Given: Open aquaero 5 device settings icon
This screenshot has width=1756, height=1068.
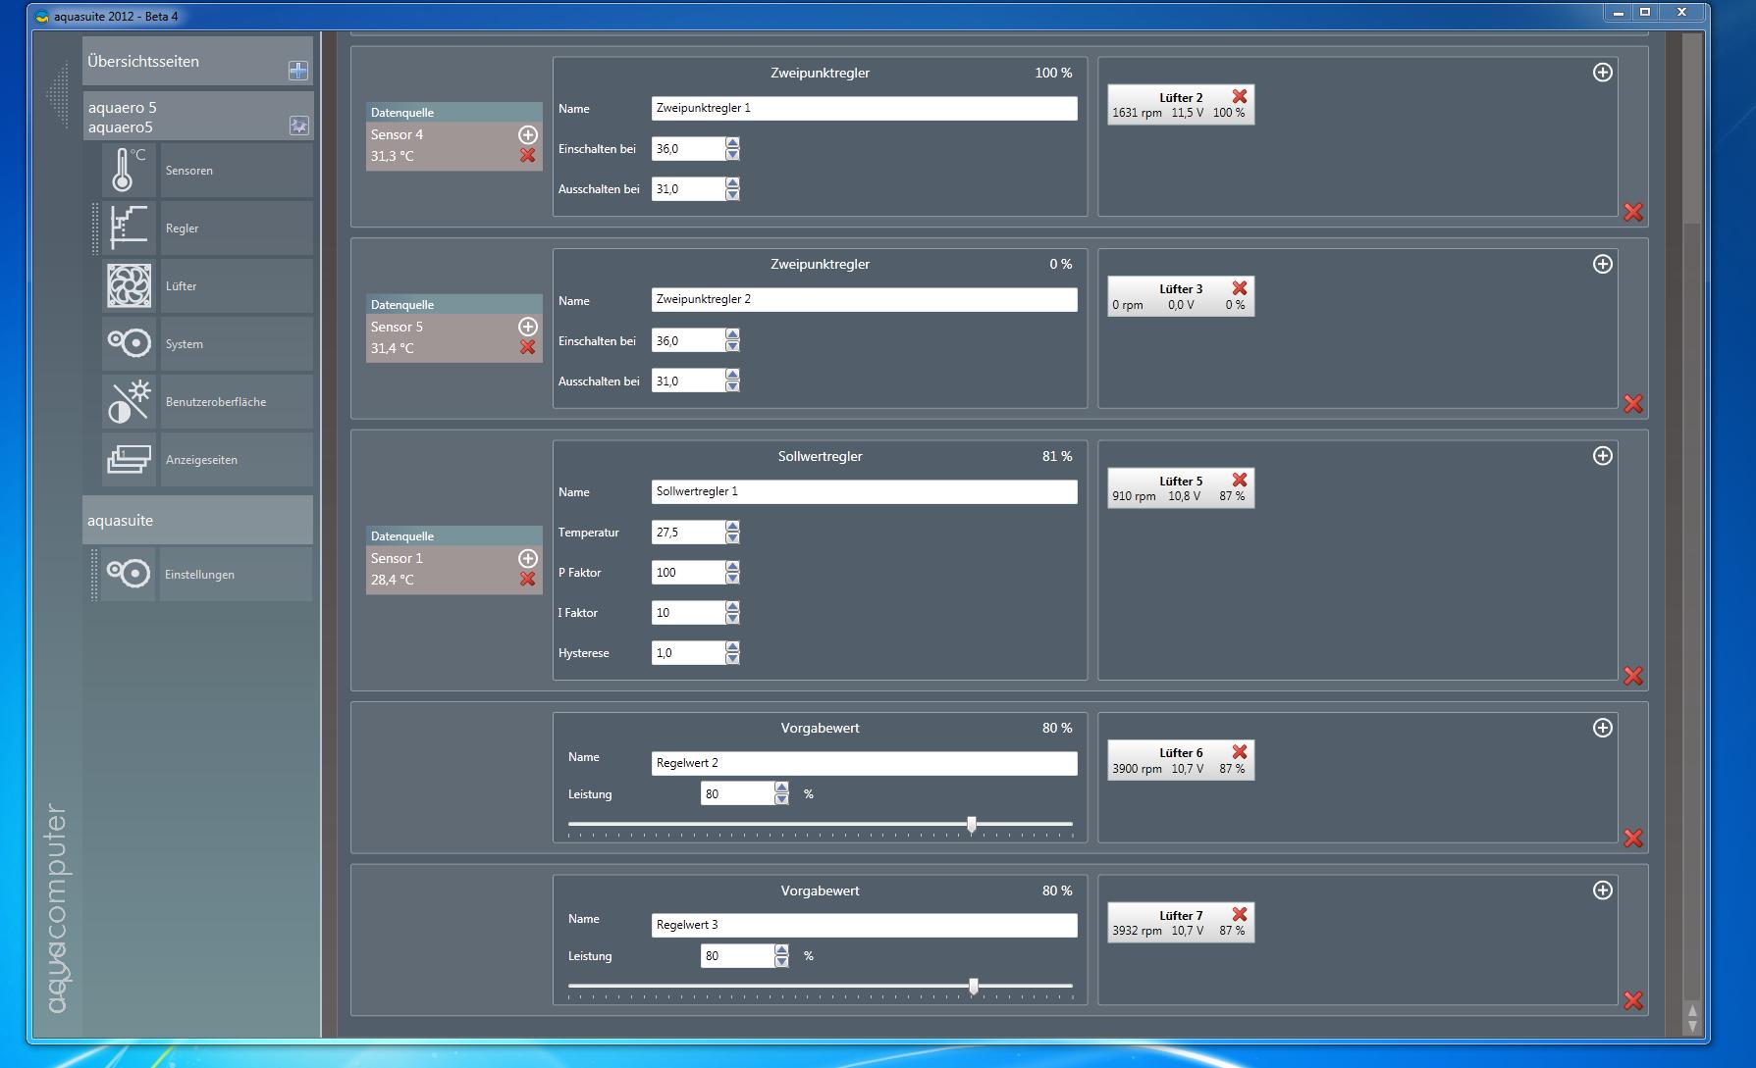Looking at the screenshot, I should (298, 126).
